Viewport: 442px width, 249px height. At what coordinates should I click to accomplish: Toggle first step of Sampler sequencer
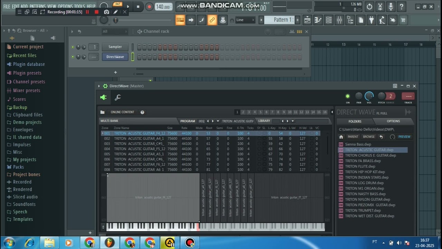click(x=140, y=47)
